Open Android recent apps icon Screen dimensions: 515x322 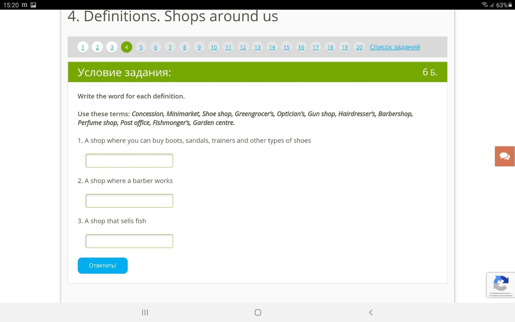pos(145,312)
